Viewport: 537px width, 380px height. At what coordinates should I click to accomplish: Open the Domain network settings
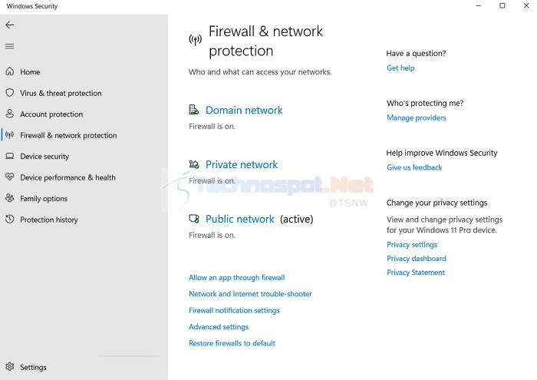click(x=244, y=111)
